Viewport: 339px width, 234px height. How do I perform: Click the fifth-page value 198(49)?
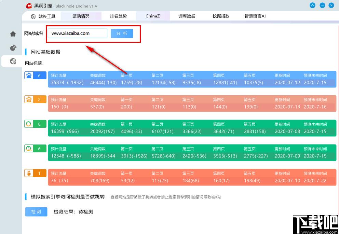pos(252,181)
